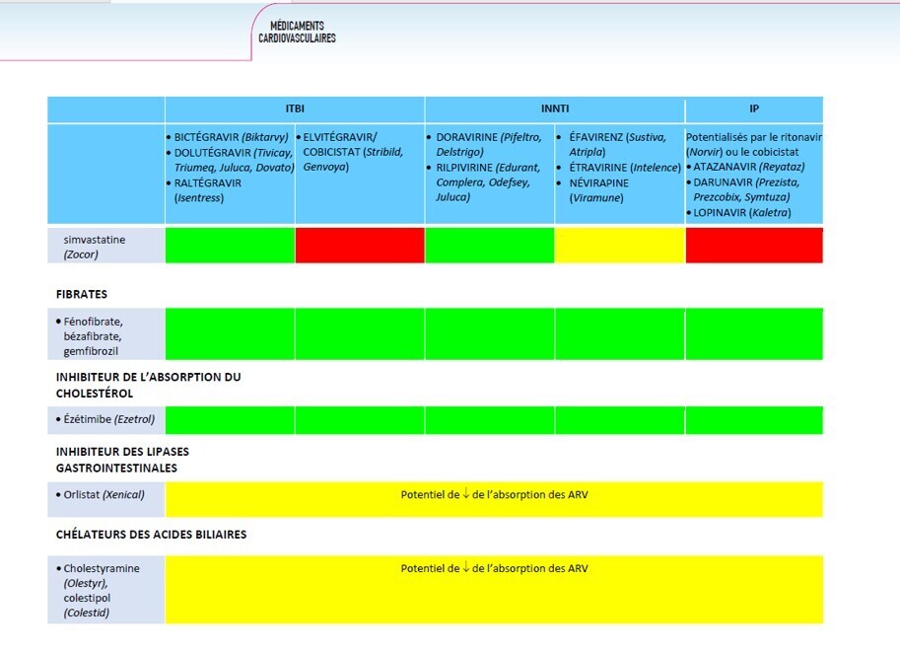Screen dimensions: 900x650
Task: Click green Ézétimibe cell under Elvitégravir/Cobicistat column
Action: coord(360,420)
